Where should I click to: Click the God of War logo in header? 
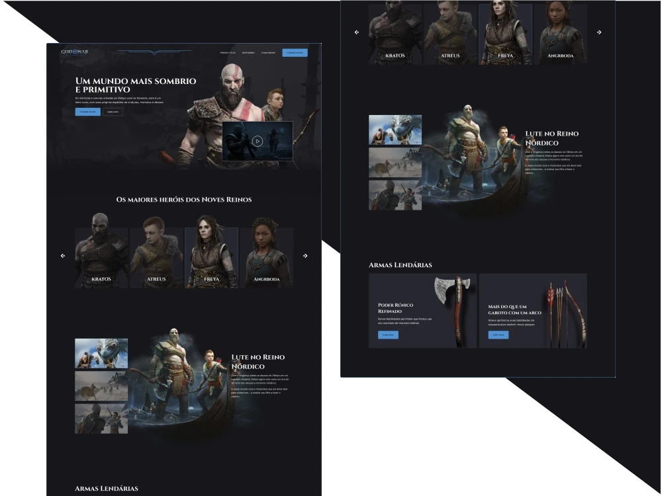(75, 52)
